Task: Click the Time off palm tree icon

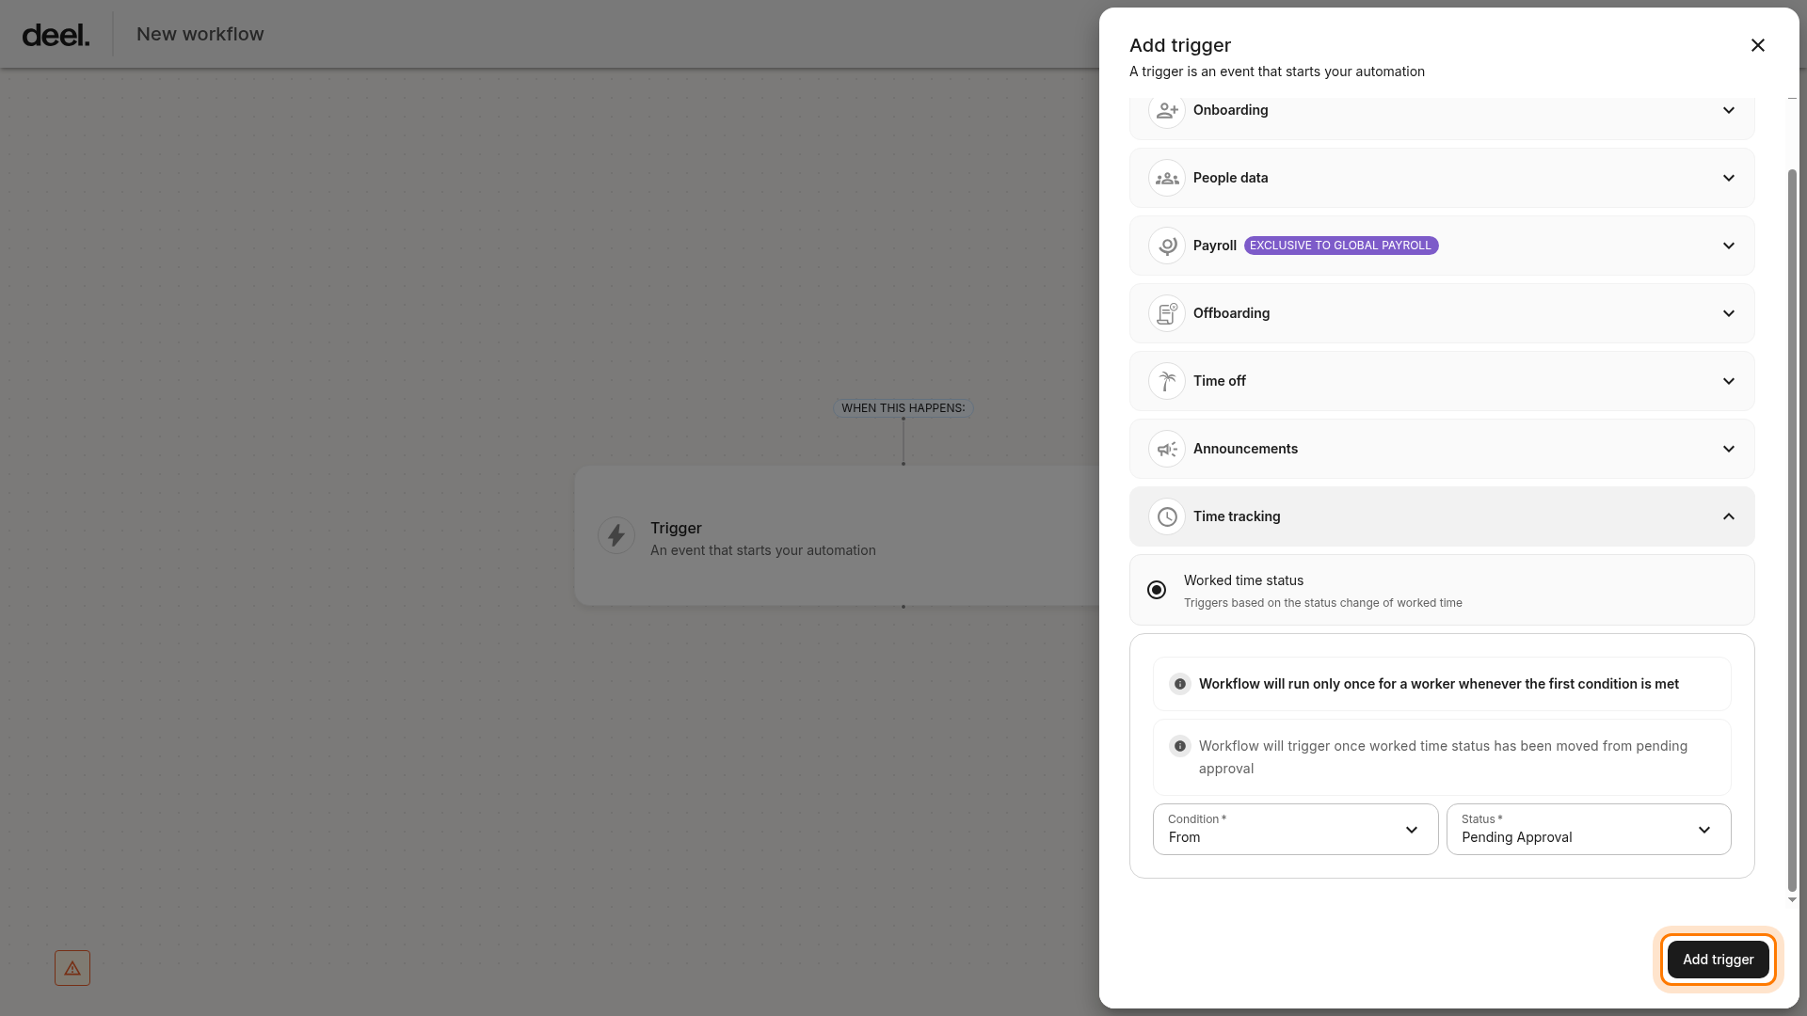Action: (1167, 381)
